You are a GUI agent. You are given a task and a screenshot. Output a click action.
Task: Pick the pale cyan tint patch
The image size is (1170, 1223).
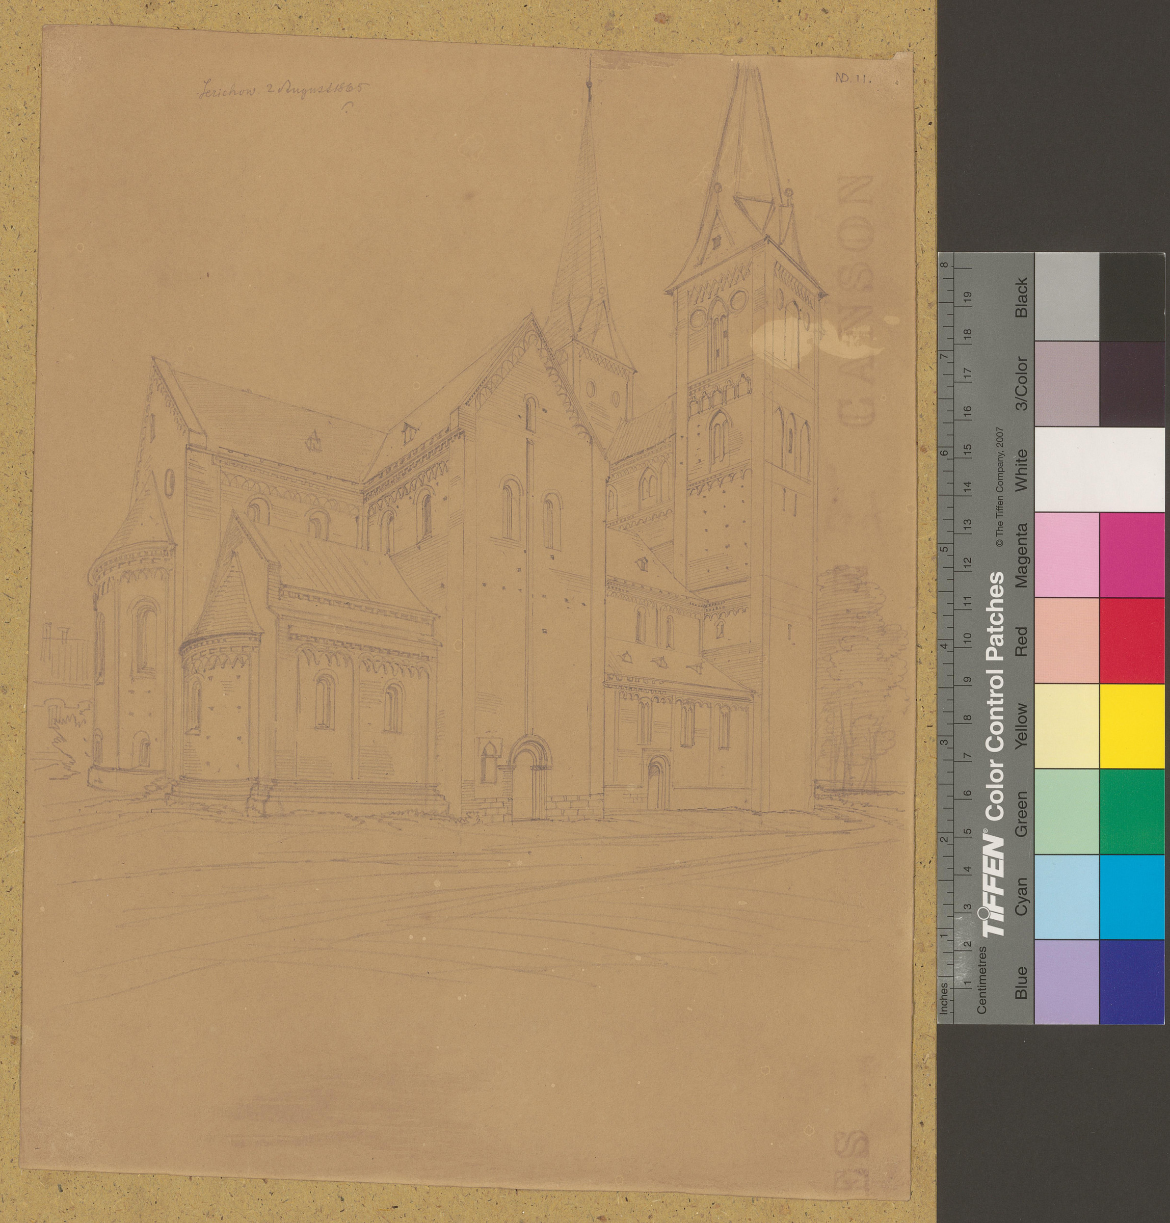click(x=1067, y=897)
